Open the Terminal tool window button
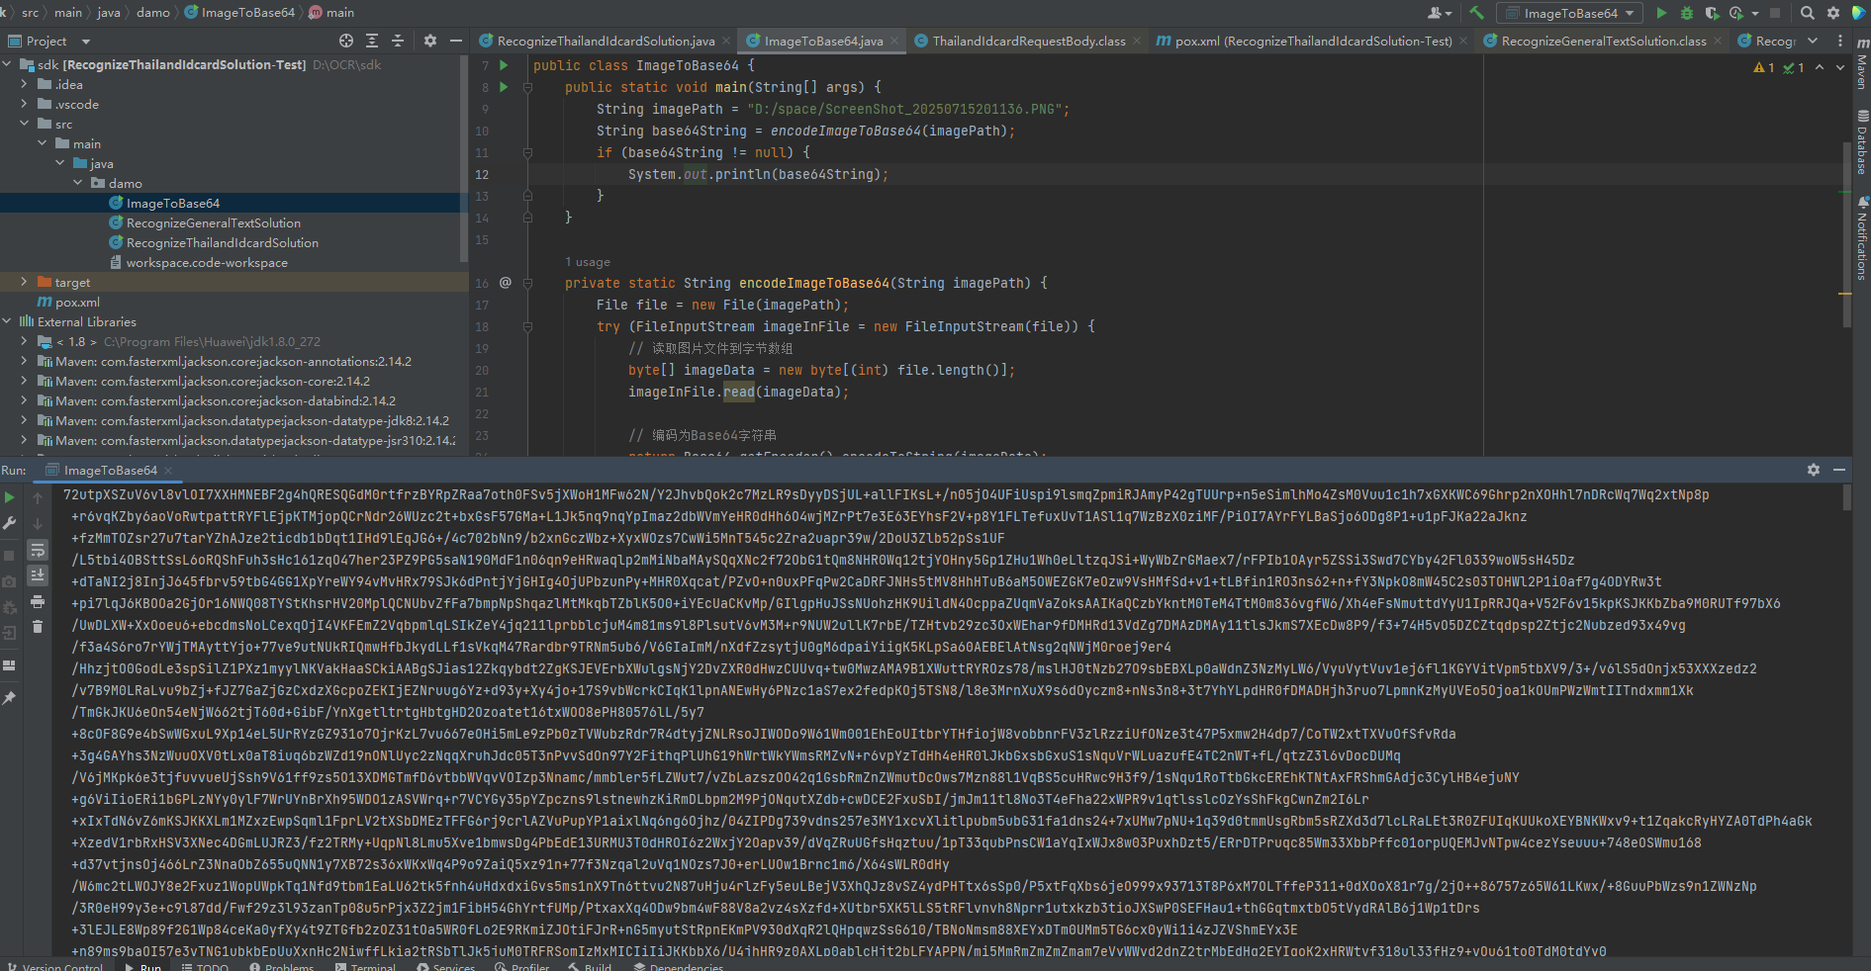 pyautogui.click(x=365, y=966)
